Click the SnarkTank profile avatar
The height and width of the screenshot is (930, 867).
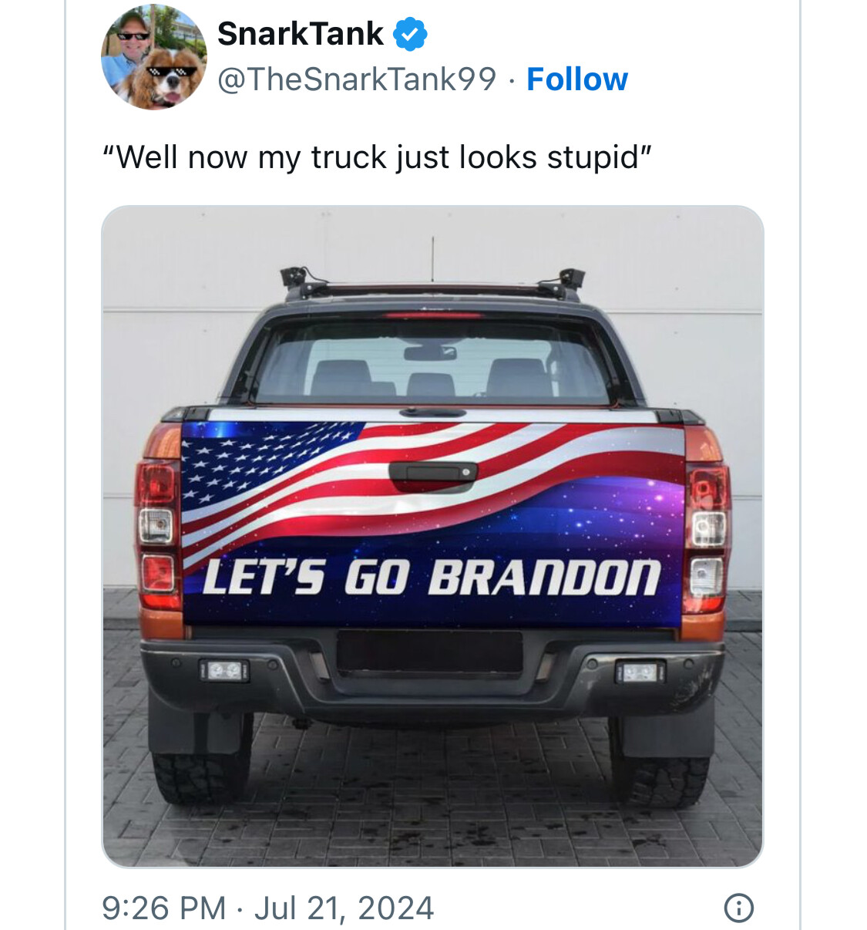pyautogui.click(x=153, y=57)
